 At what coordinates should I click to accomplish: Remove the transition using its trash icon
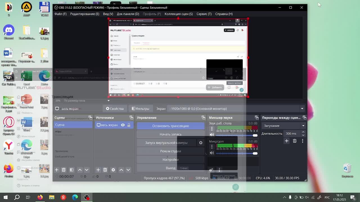coord(295,141)
